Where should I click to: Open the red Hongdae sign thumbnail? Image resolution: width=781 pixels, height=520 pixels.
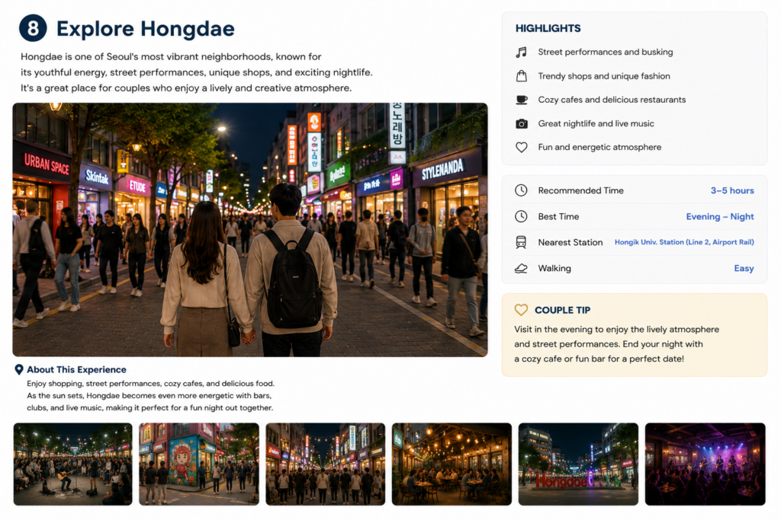(x=578, y=464)
